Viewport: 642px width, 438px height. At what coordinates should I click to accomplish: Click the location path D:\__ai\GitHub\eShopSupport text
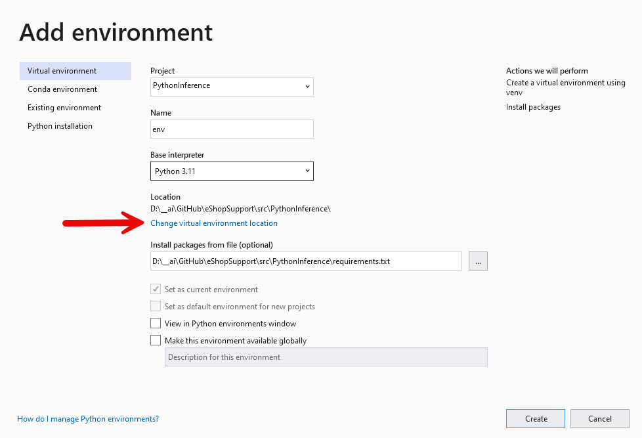point(240,209)
